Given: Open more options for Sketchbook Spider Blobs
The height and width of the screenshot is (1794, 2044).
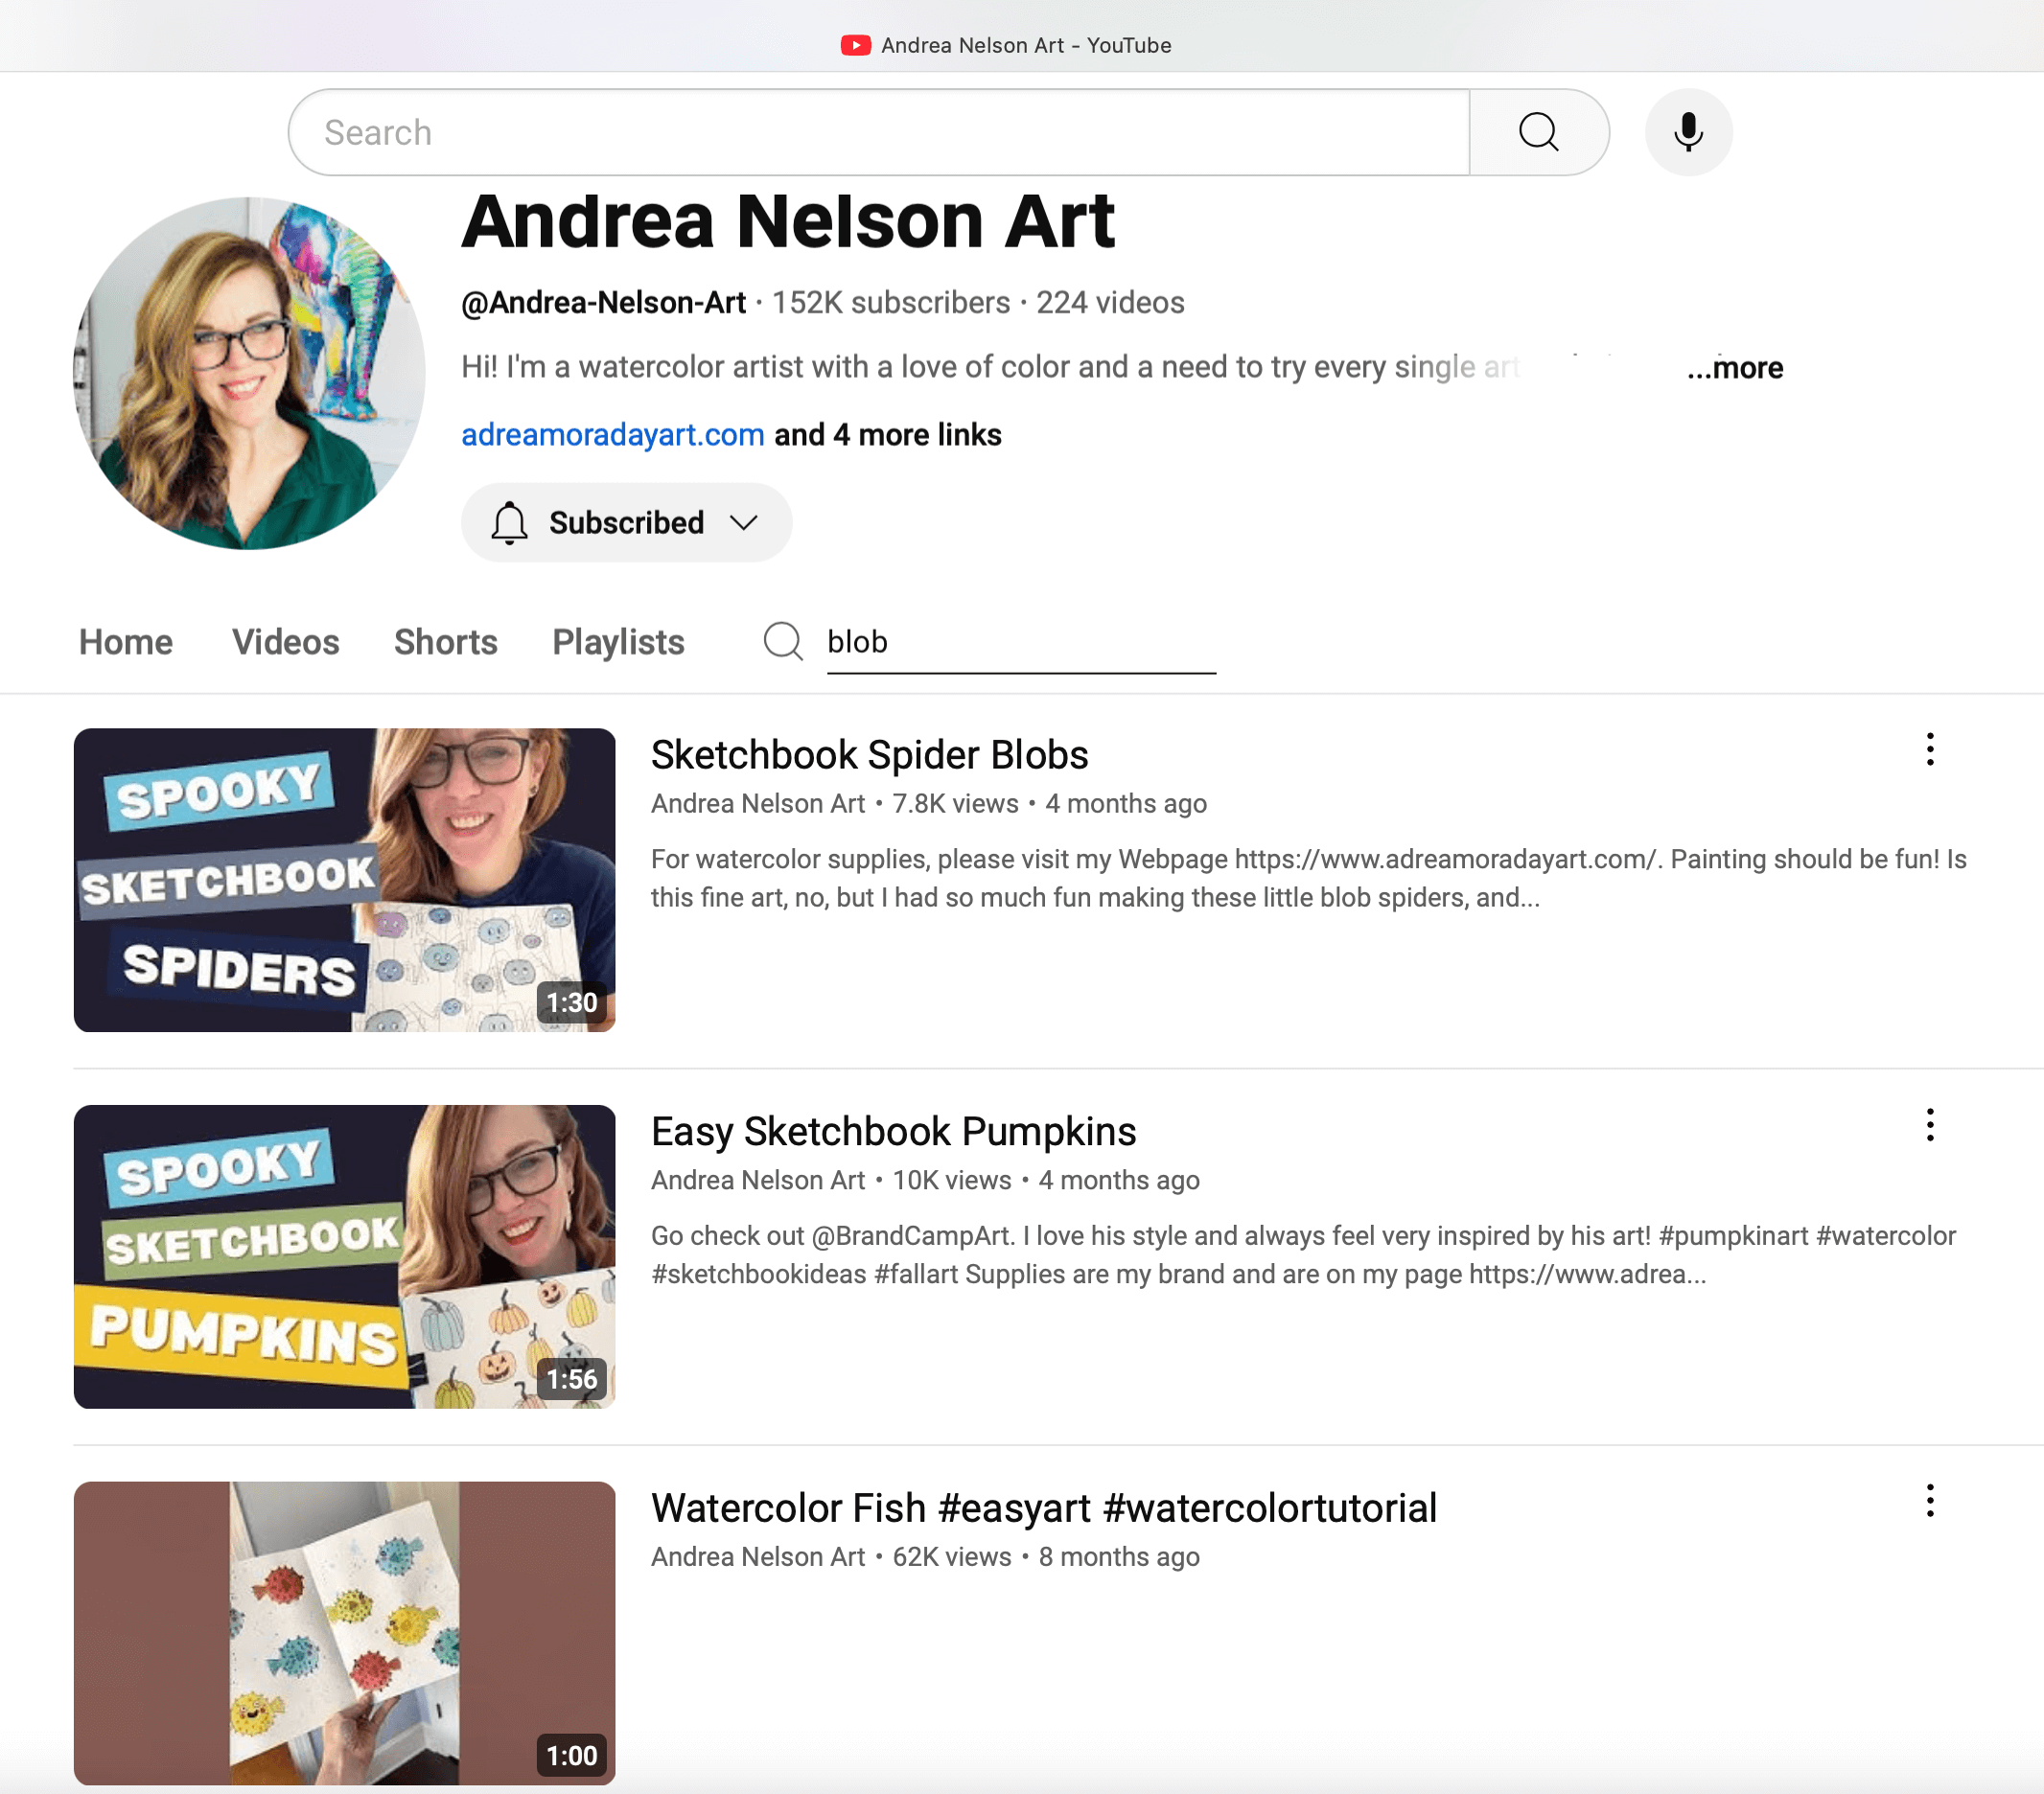Looking at the screenshot, I should pyautogui.click(x=1929, y=749).
